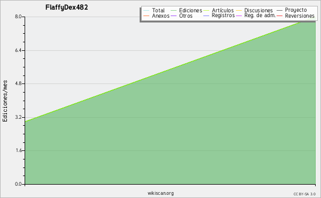Click the Registros legend label

[223, 16]
